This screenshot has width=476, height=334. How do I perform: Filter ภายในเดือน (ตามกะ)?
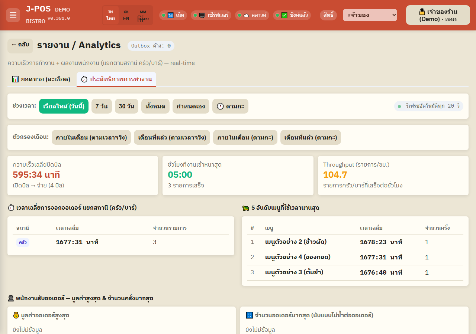245,137
